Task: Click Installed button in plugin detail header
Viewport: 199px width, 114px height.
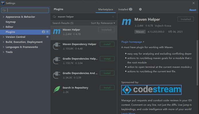Action: tap(186, 19)
